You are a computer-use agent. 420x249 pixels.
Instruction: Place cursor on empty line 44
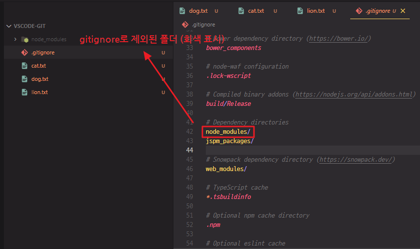click(312, 150)
